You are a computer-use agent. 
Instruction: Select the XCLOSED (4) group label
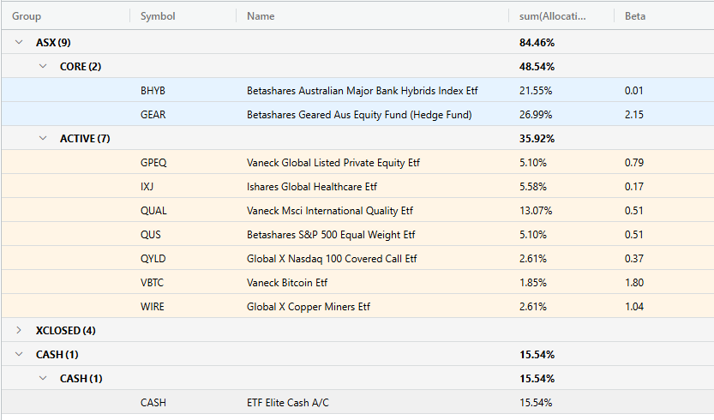[x=65, y=331]
